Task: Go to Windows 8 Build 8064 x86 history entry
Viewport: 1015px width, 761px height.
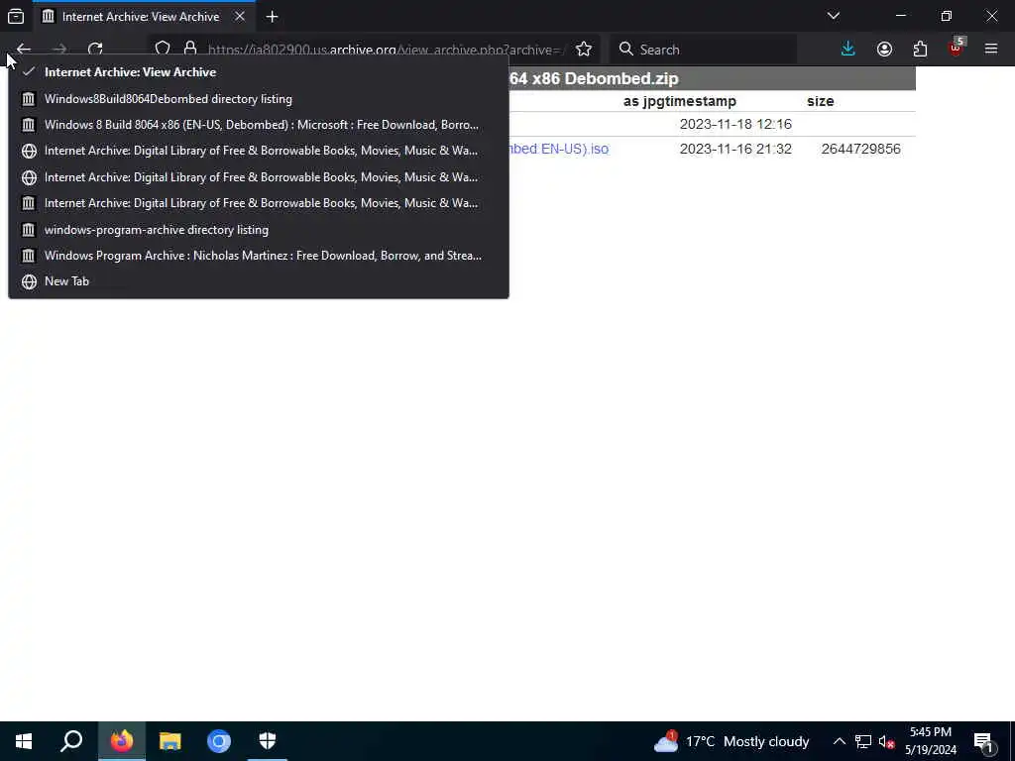Action: 259,125
